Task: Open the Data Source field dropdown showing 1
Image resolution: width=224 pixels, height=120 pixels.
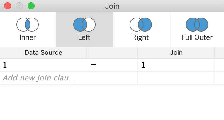Action: (x=43, y=65)
